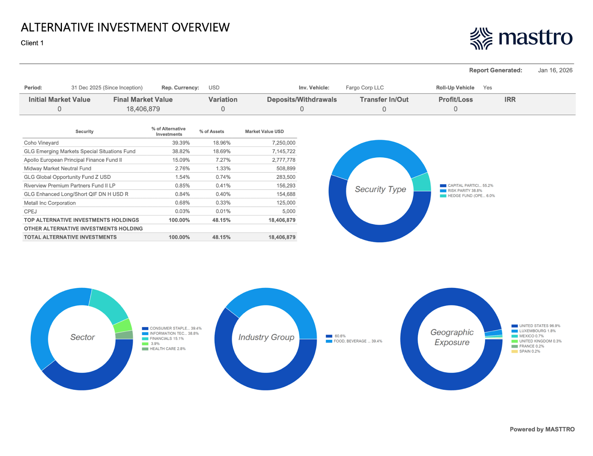Click the market value 7,145,722
Viewport: 593px width, 456px height.
(284, 151)
